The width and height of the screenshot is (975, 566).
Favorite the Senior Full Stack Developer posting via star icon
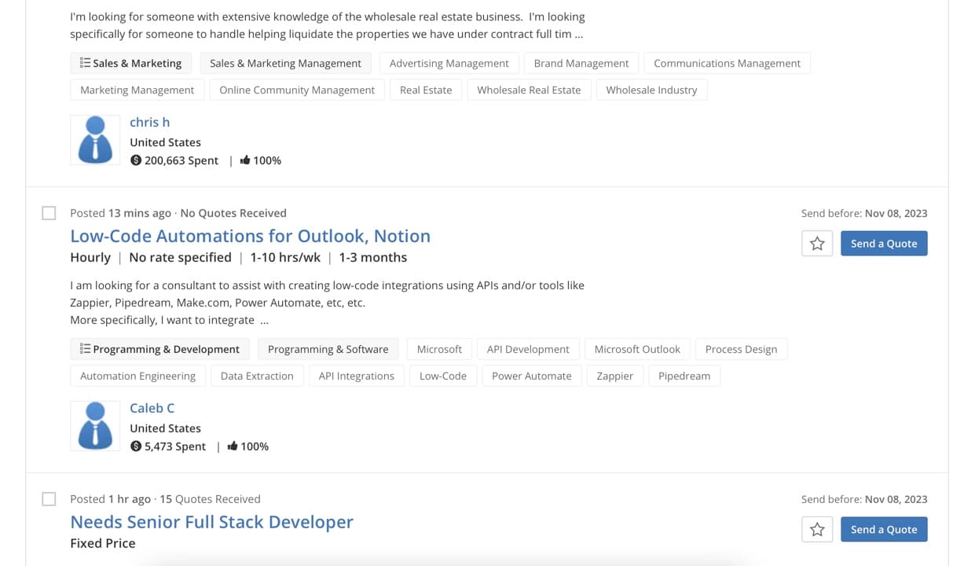pos(817,529)
